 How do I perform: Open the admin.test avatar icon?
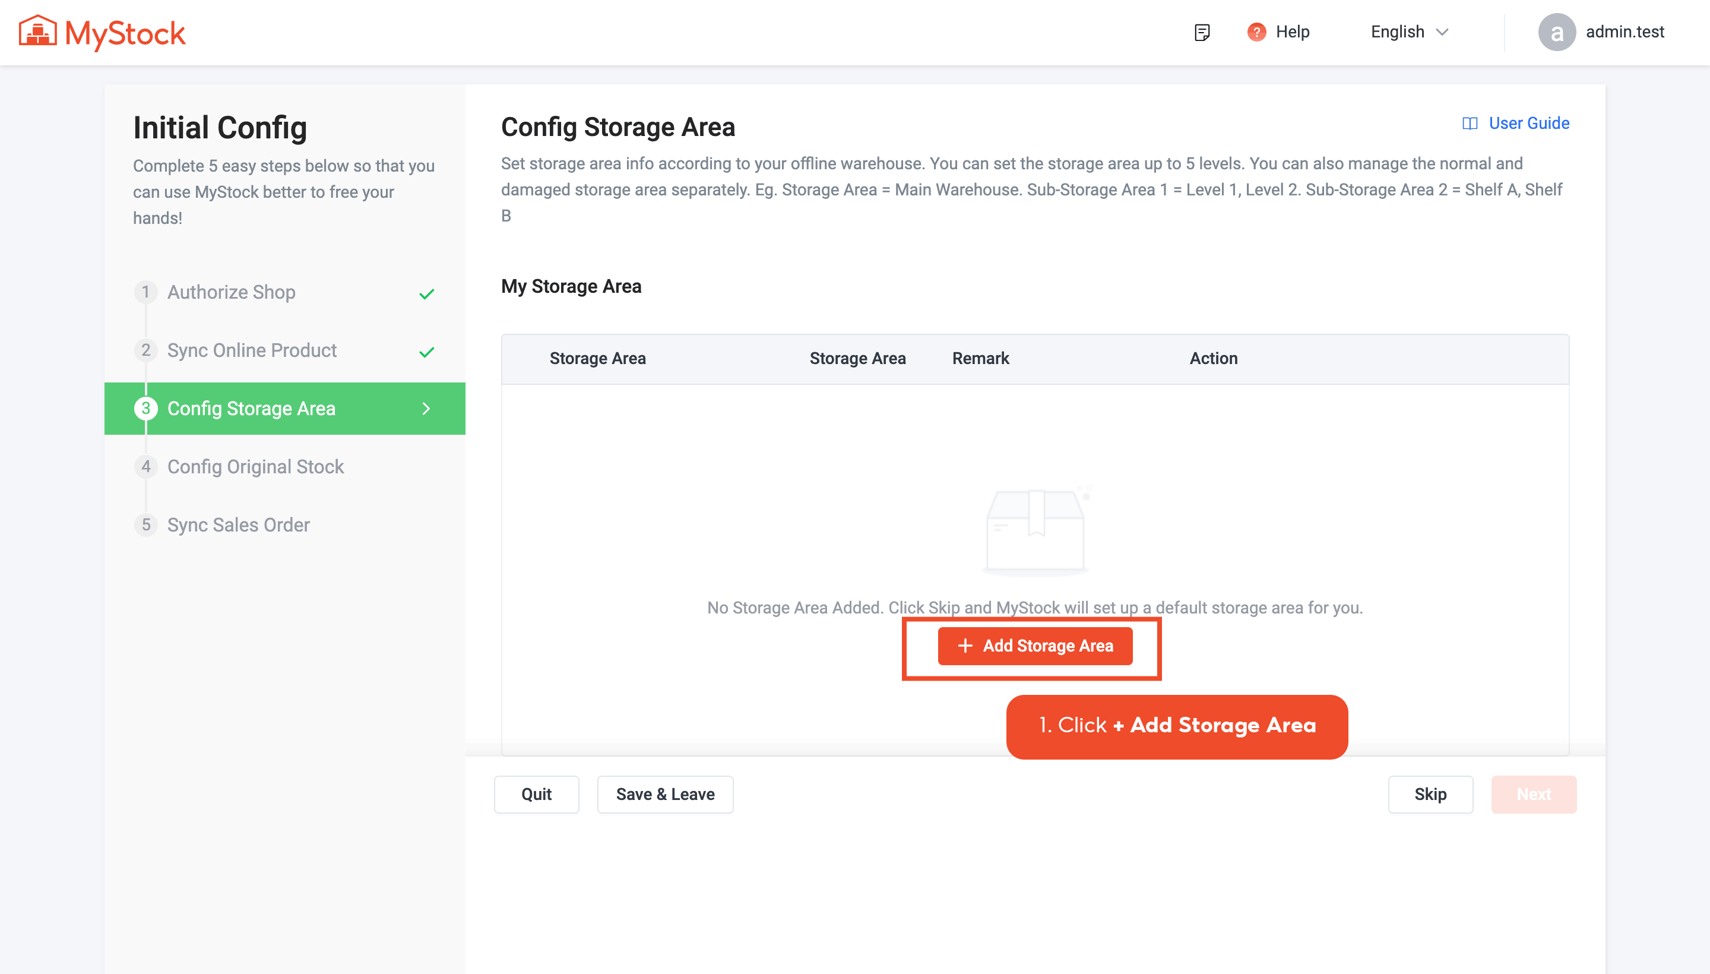coord(1558,31)
